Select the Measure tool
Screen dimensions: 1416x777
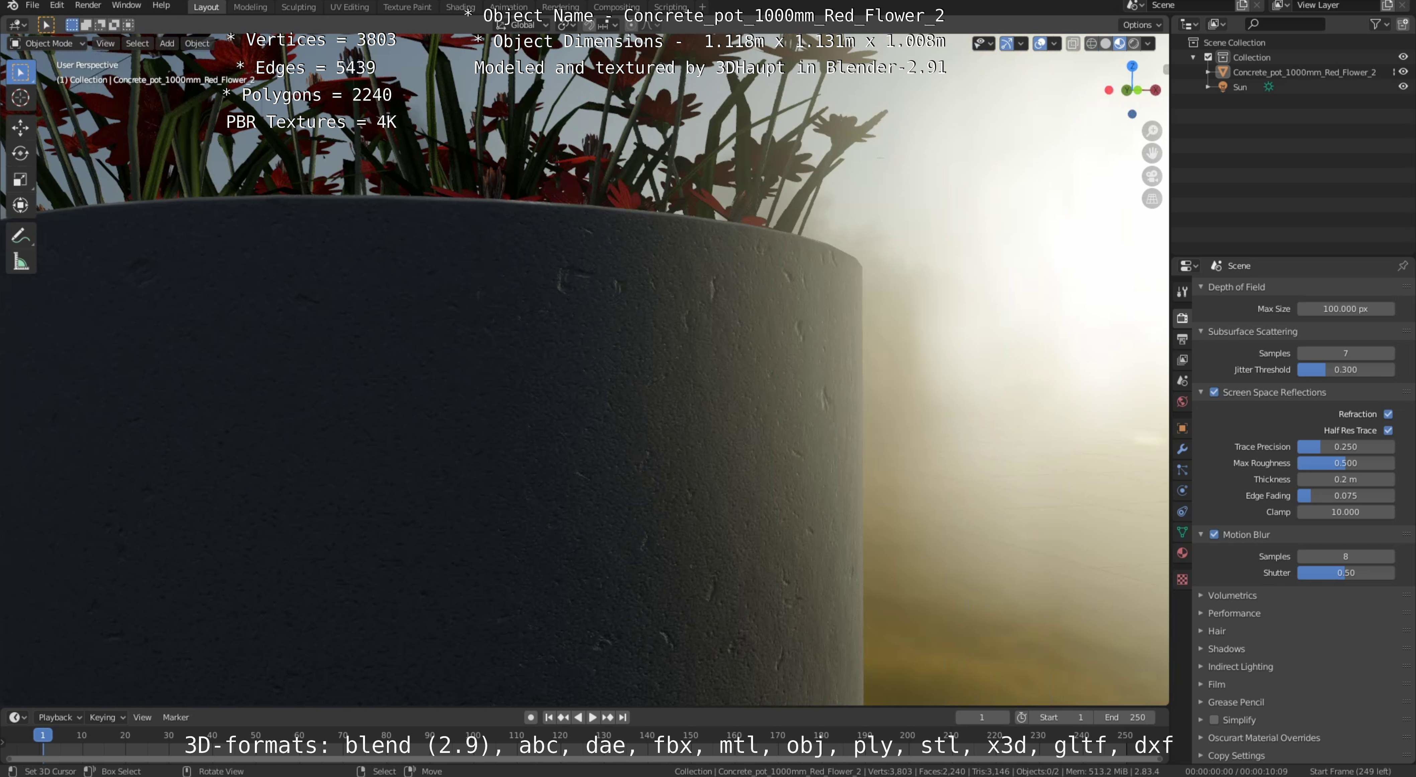point(20,262)
